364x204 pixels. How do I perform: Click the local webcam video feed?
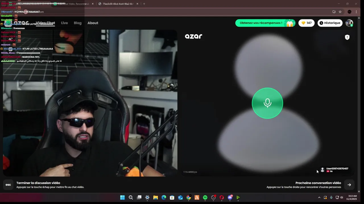pos(90,103)
